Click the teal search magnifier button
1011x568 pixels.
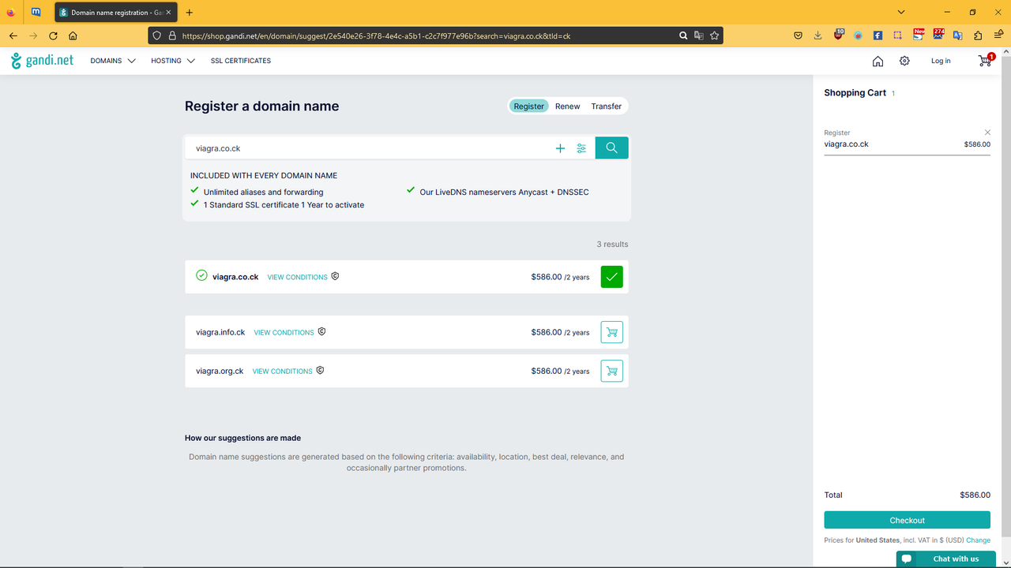[x=611, y=148]
